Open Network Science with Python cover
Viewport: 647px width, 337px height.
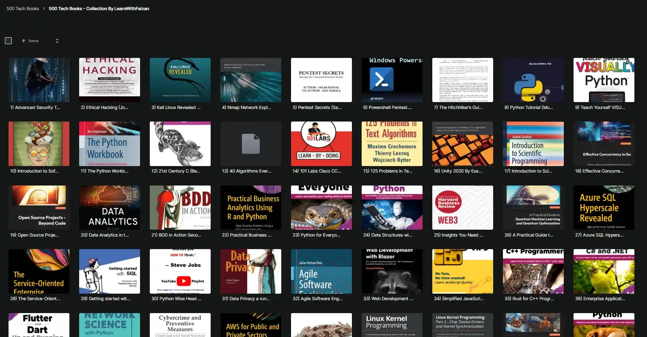tap(110, 325)
